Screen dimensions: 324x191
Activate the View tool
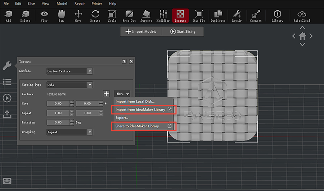pyautogui.click(x=44, y=16)
